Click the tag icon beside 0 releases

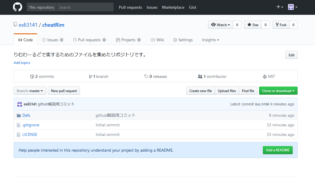coord(146,76)
